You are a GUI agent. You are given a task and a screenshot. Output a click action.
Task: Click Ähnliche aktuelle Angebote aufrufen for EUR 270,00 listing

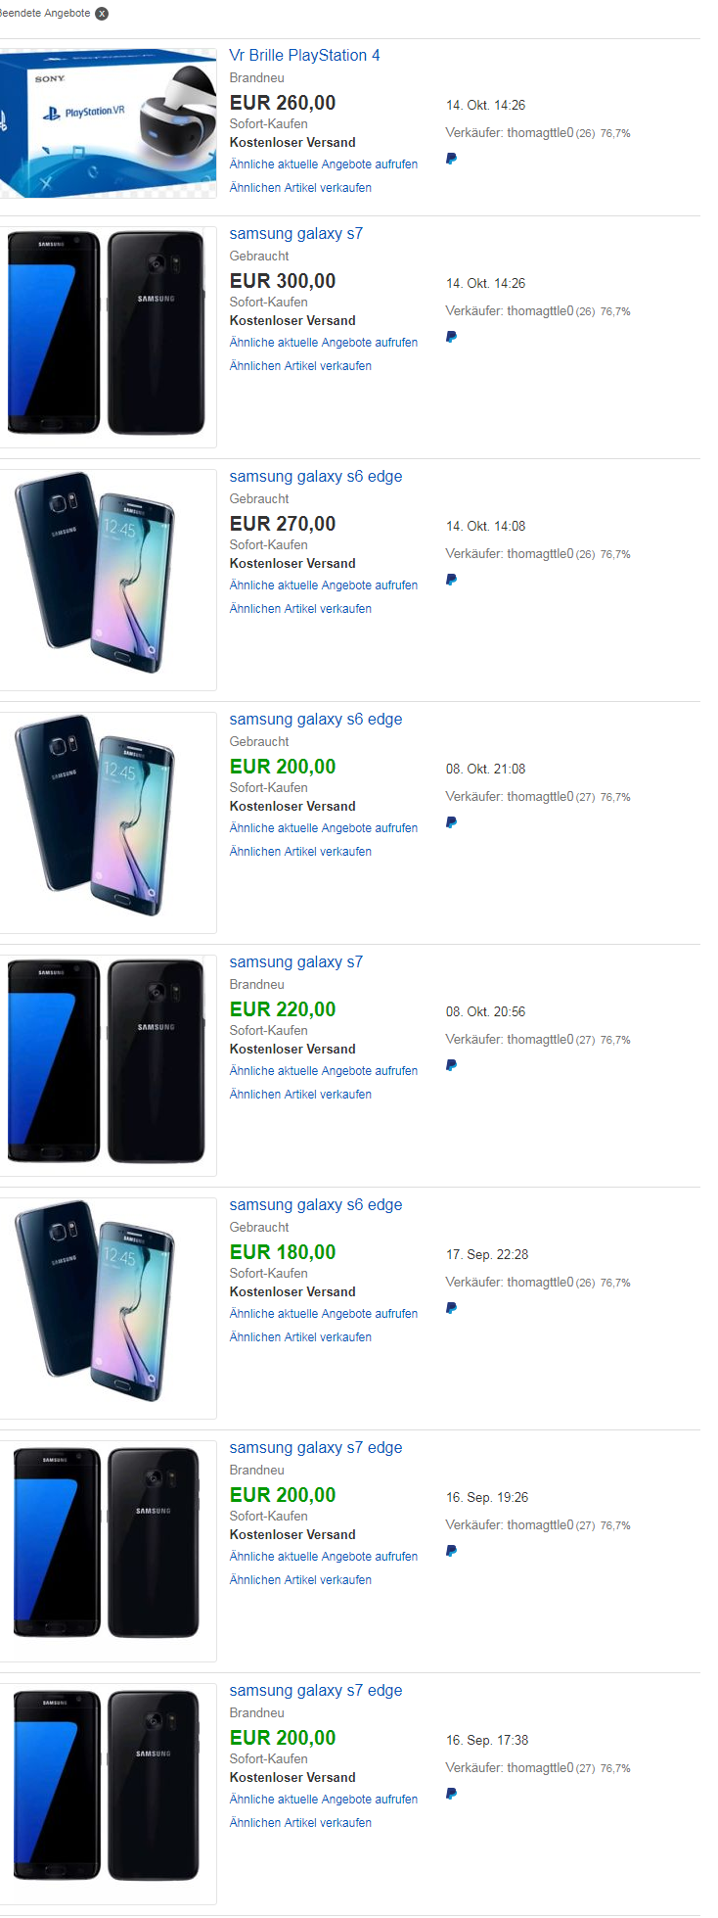pyautogui.click(x=323, y=585)
